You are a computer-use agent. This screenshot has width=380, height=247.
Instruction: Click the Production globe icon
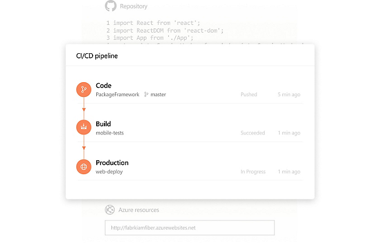click(x=83, y=166)
